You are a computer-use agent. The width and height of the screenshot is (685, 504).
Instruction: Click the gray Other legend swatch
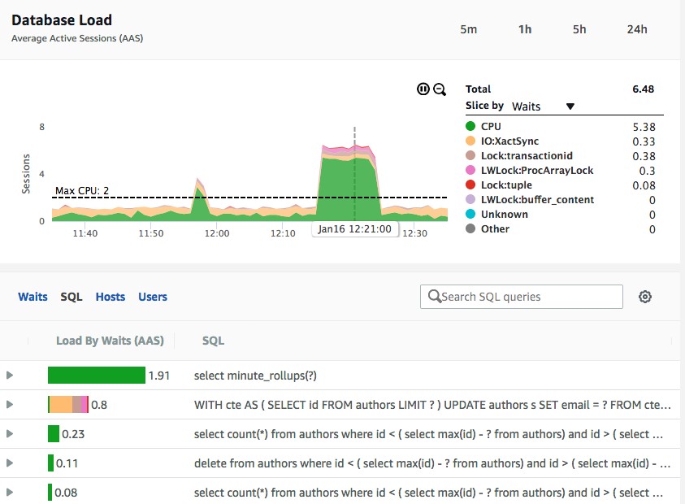[470, 228]
